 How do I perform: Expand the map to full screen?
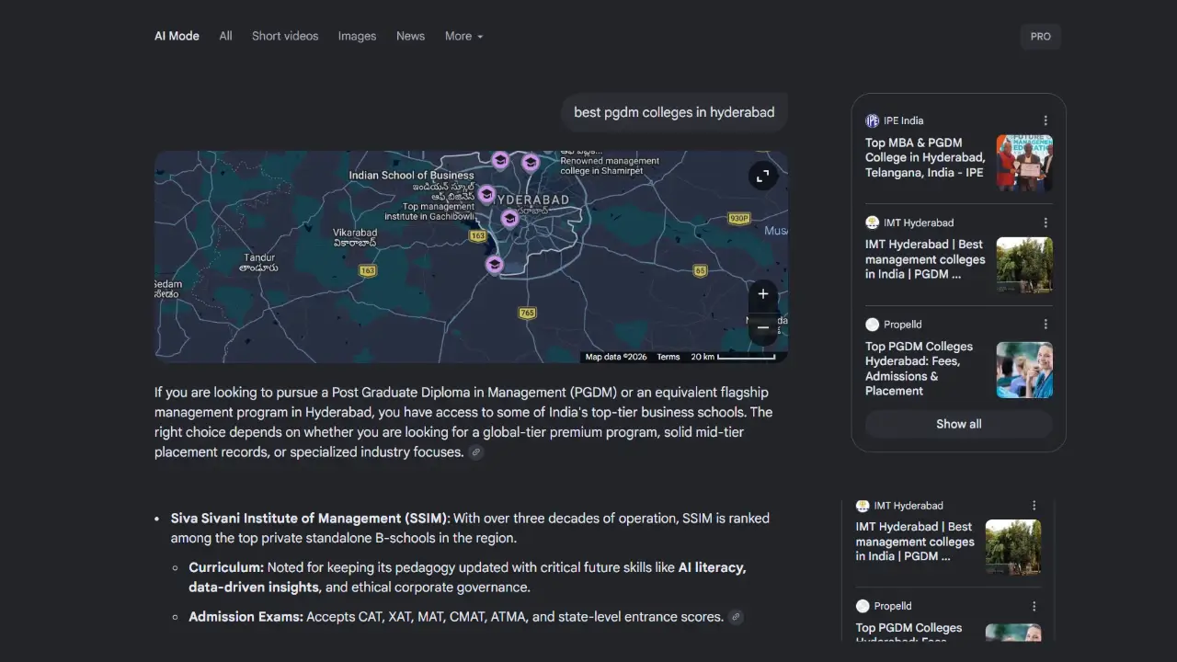point(762,177)
